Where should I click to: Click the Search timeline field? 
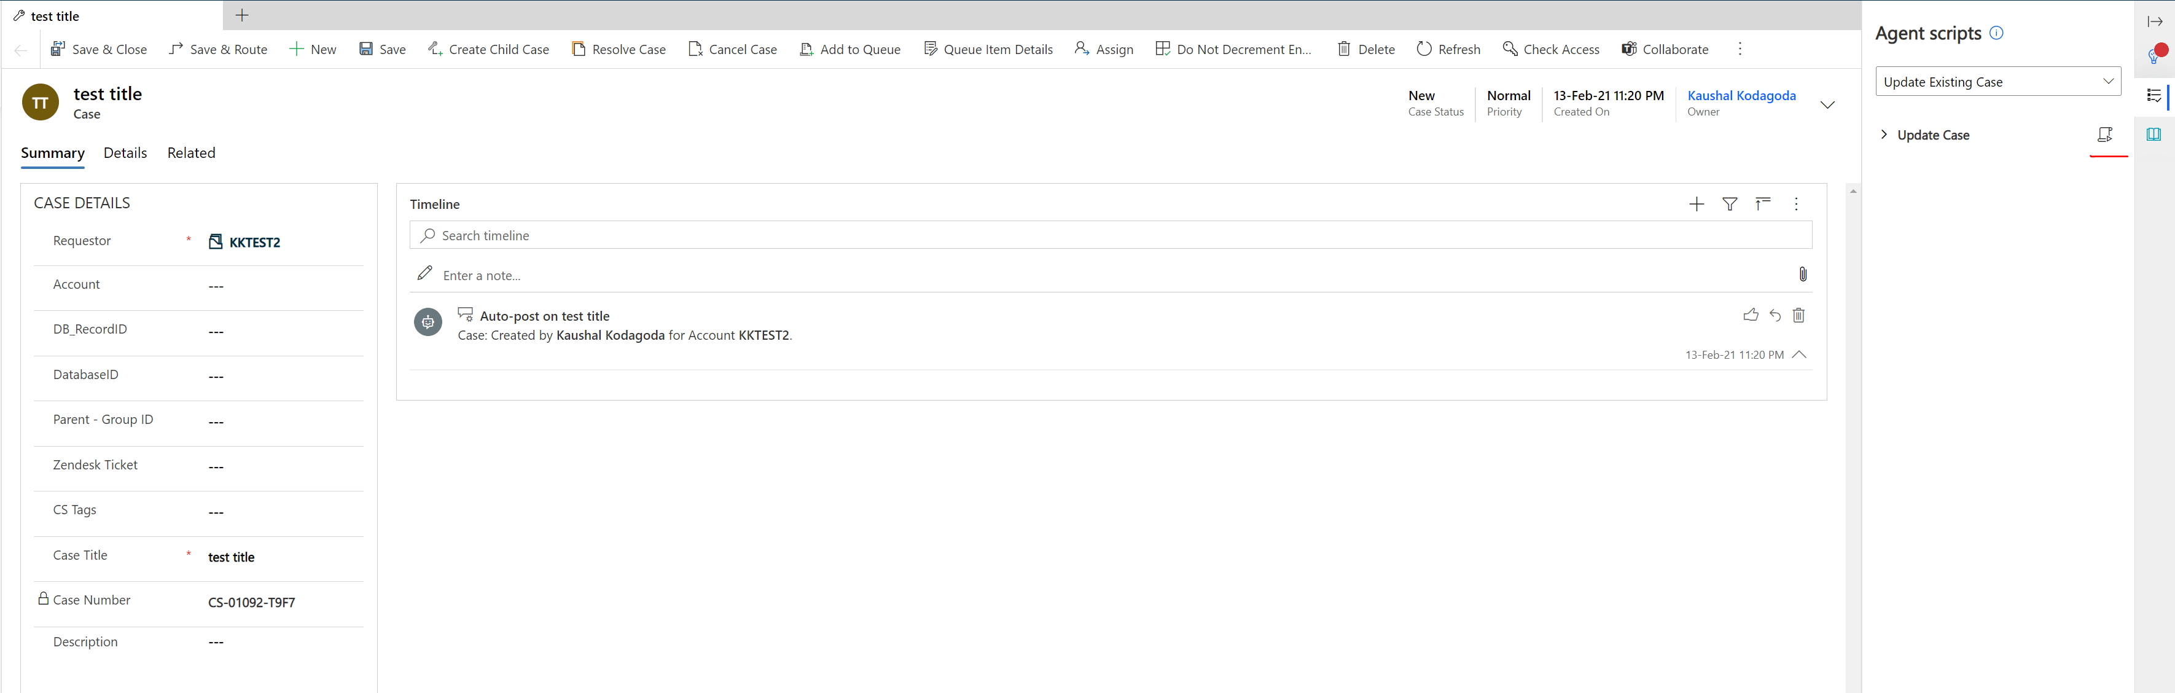tap(1111, 235)
